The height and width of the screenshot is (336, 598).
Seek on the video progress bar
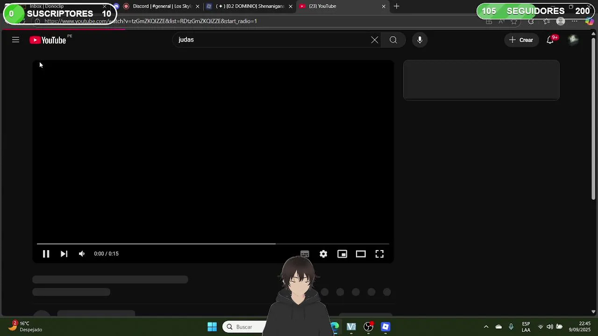[x=213, y=244]
